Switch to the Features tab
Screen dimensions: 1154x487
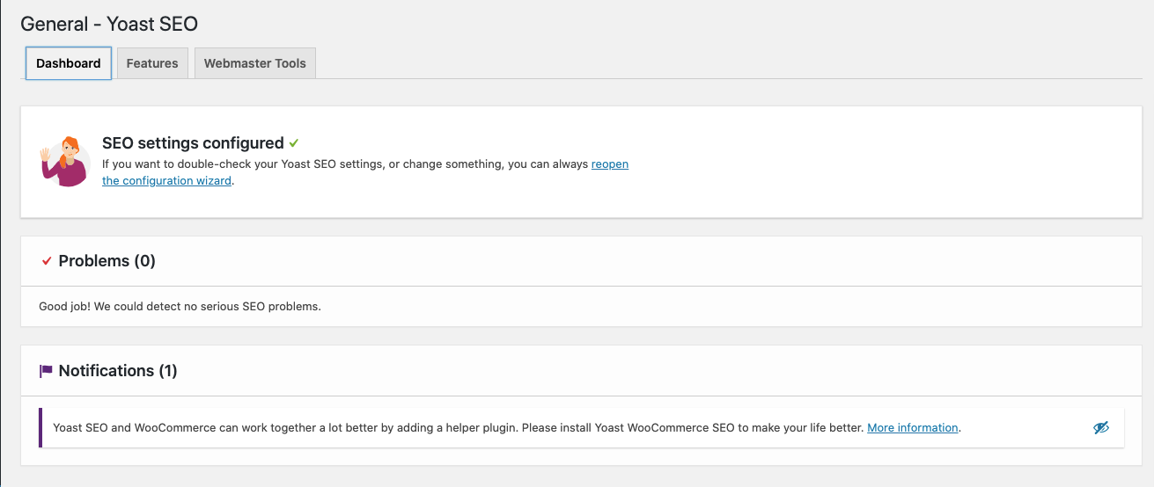tap(152, 63)
